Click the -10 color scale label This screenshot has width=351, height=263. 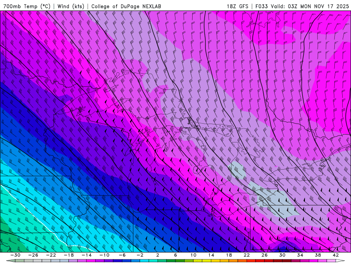pyautogui.click(x=104, y=255)
